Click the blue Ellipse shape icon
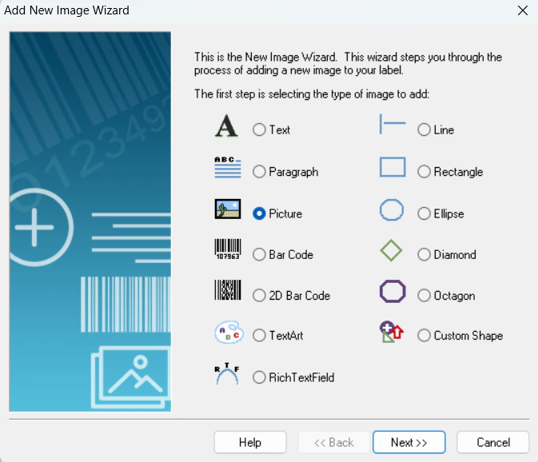The height and width of the screenshot is (462, 538). [392, 209]
